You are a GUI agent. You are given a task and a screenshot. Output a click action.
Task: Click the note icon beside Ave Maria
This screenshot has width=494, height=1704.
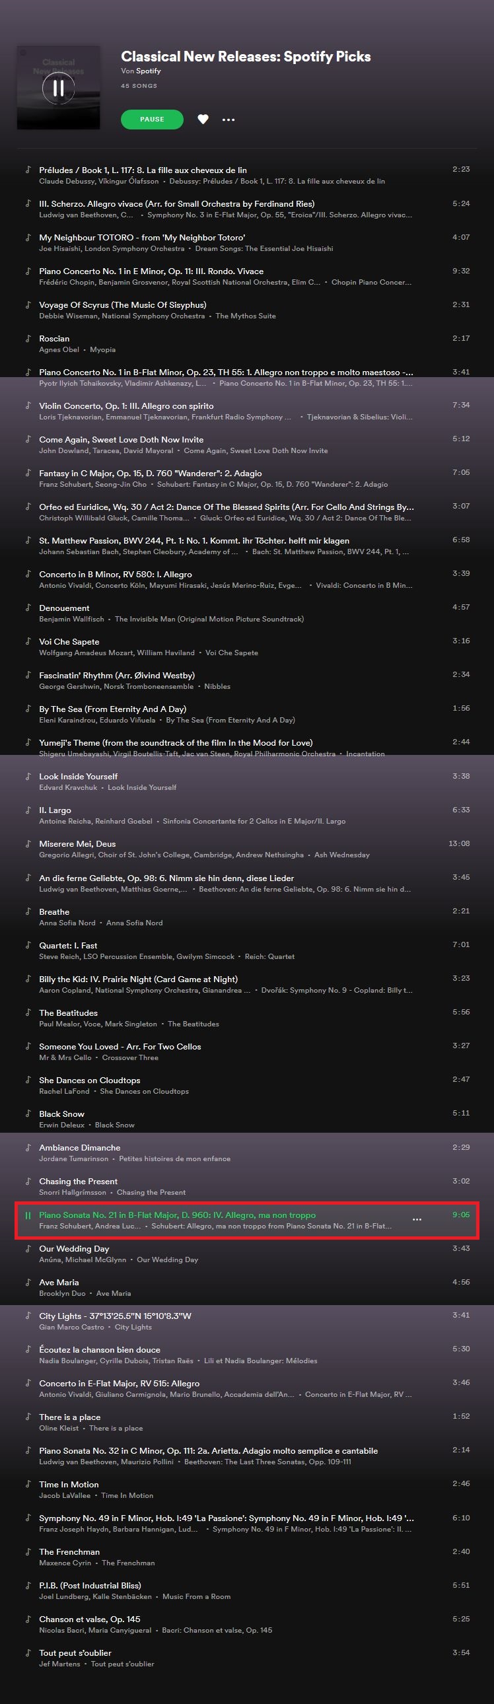click(x=28, y=1282)
